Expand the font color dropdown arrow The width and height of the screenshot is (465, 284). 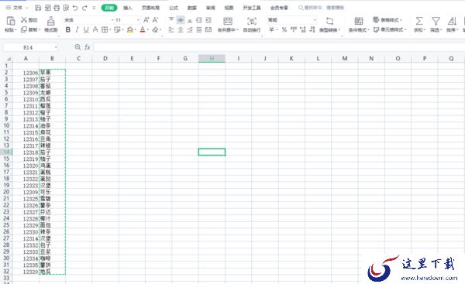[x=148, y=29]
